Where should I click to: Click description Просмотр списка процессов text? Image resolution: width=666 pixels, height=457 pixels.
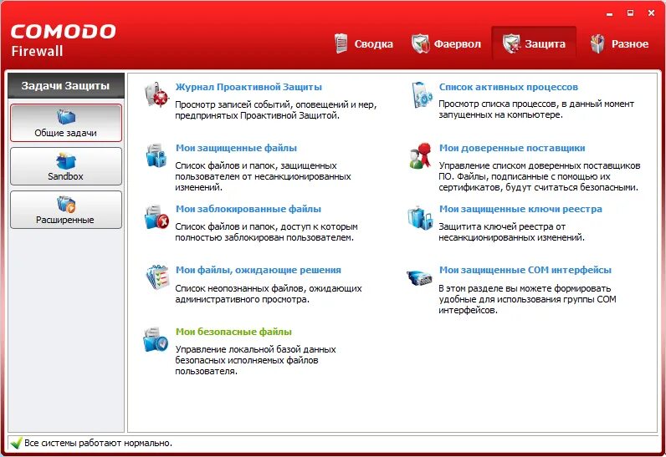[x=536, y=109]
